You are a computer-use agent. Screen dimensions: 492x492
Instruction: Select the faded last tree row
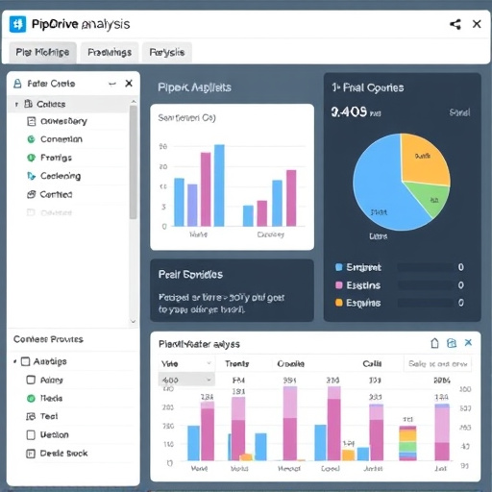click(x=68, y=212)
